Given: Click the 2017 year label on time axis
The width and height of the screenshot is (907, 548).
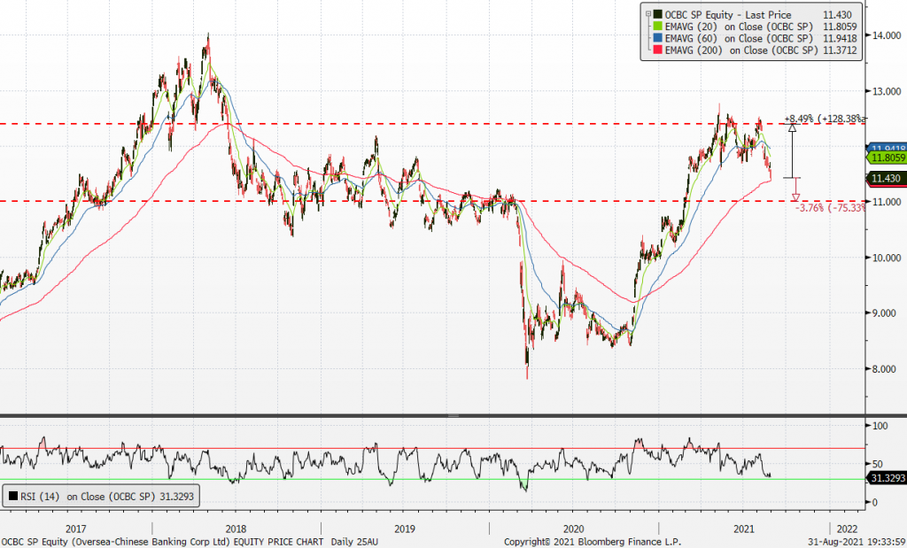Looking at the screenshot, I should click(x=76, y=529).
